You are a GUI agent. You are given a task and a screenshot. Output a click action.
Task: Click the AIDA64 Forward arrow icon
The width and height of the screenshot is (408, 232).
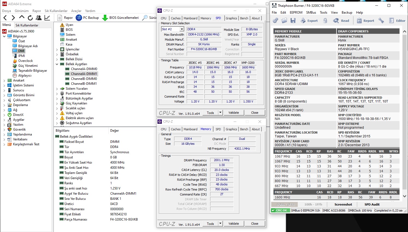(x=13, y=18)
